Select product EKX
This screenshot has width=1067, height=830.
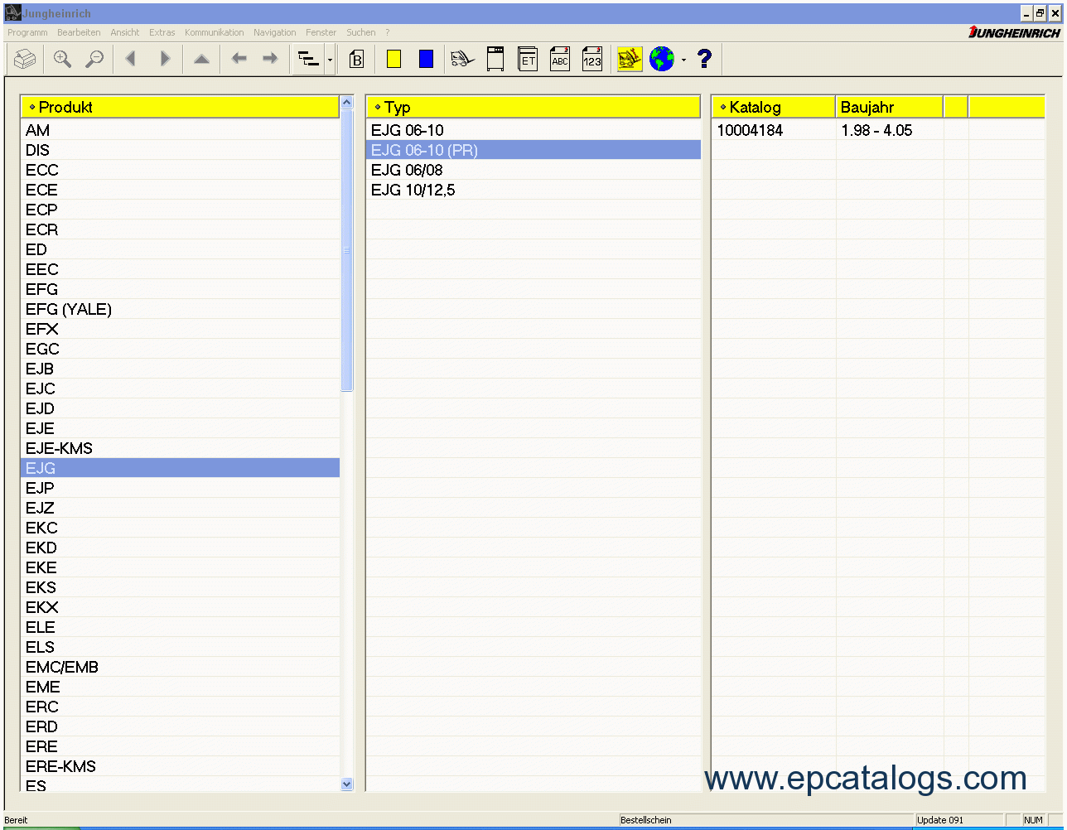coord(180,607)
